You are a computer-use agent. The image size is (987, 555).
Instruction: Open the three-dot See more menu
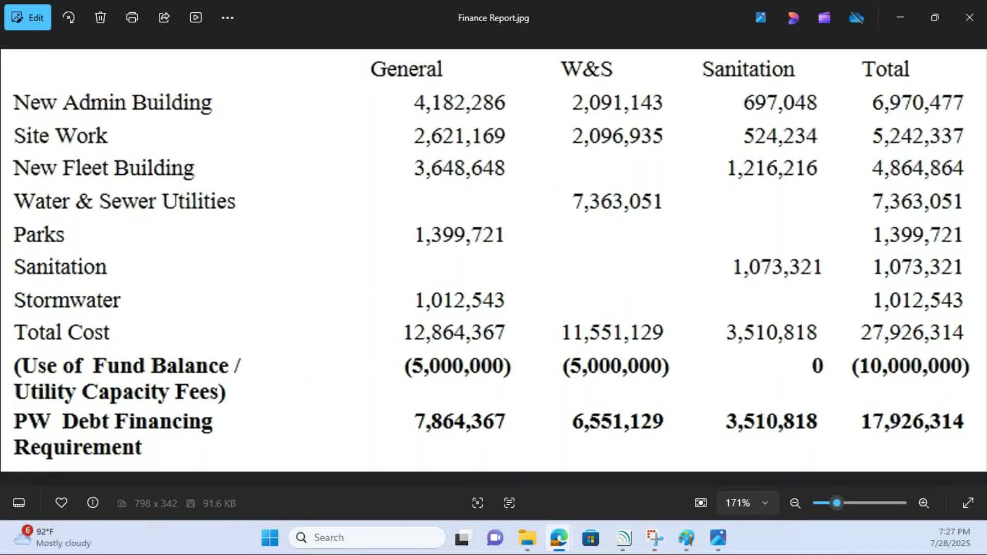228,17
